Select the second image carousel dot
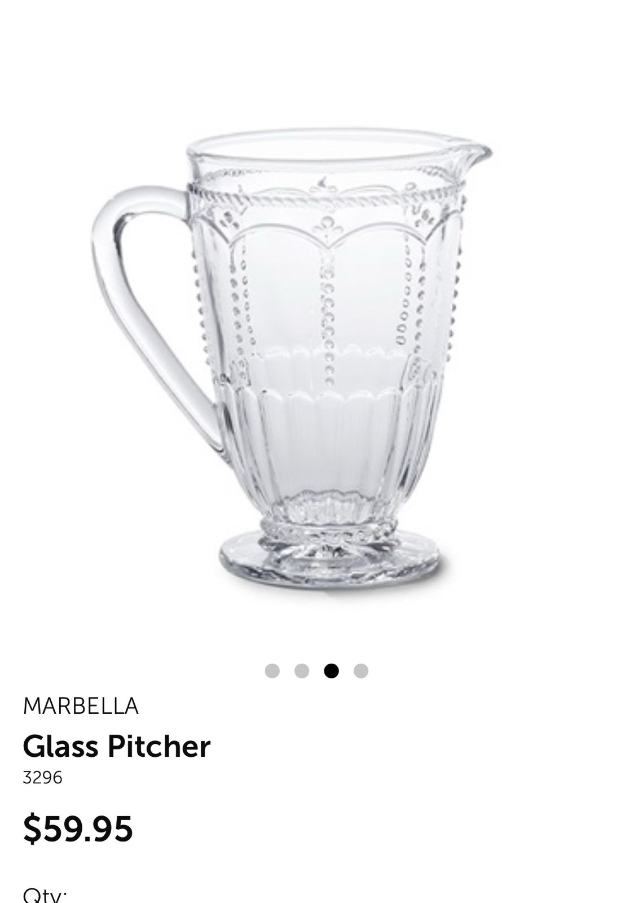Viewport: 621px width, 903px height. point(302,670)
